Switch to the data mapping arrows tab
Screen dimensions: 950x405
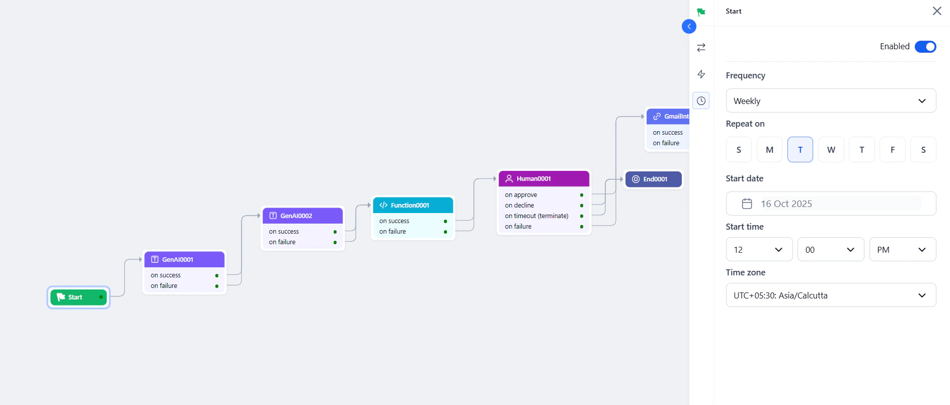[701, 47]
